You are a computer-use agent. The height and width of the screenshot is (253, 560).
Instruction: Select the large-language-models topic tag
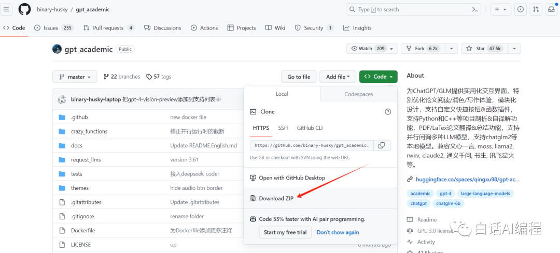tap(486, 194)
